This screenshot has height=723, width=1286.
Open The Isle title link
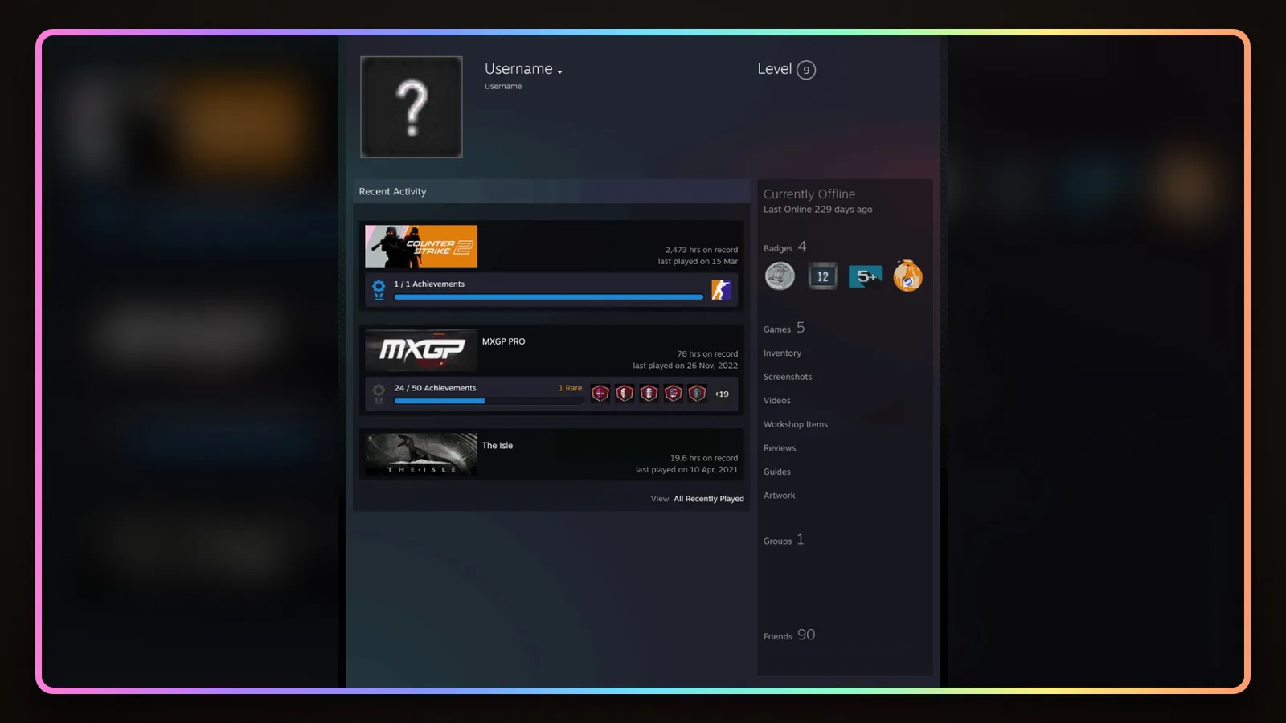pos(497,446)
